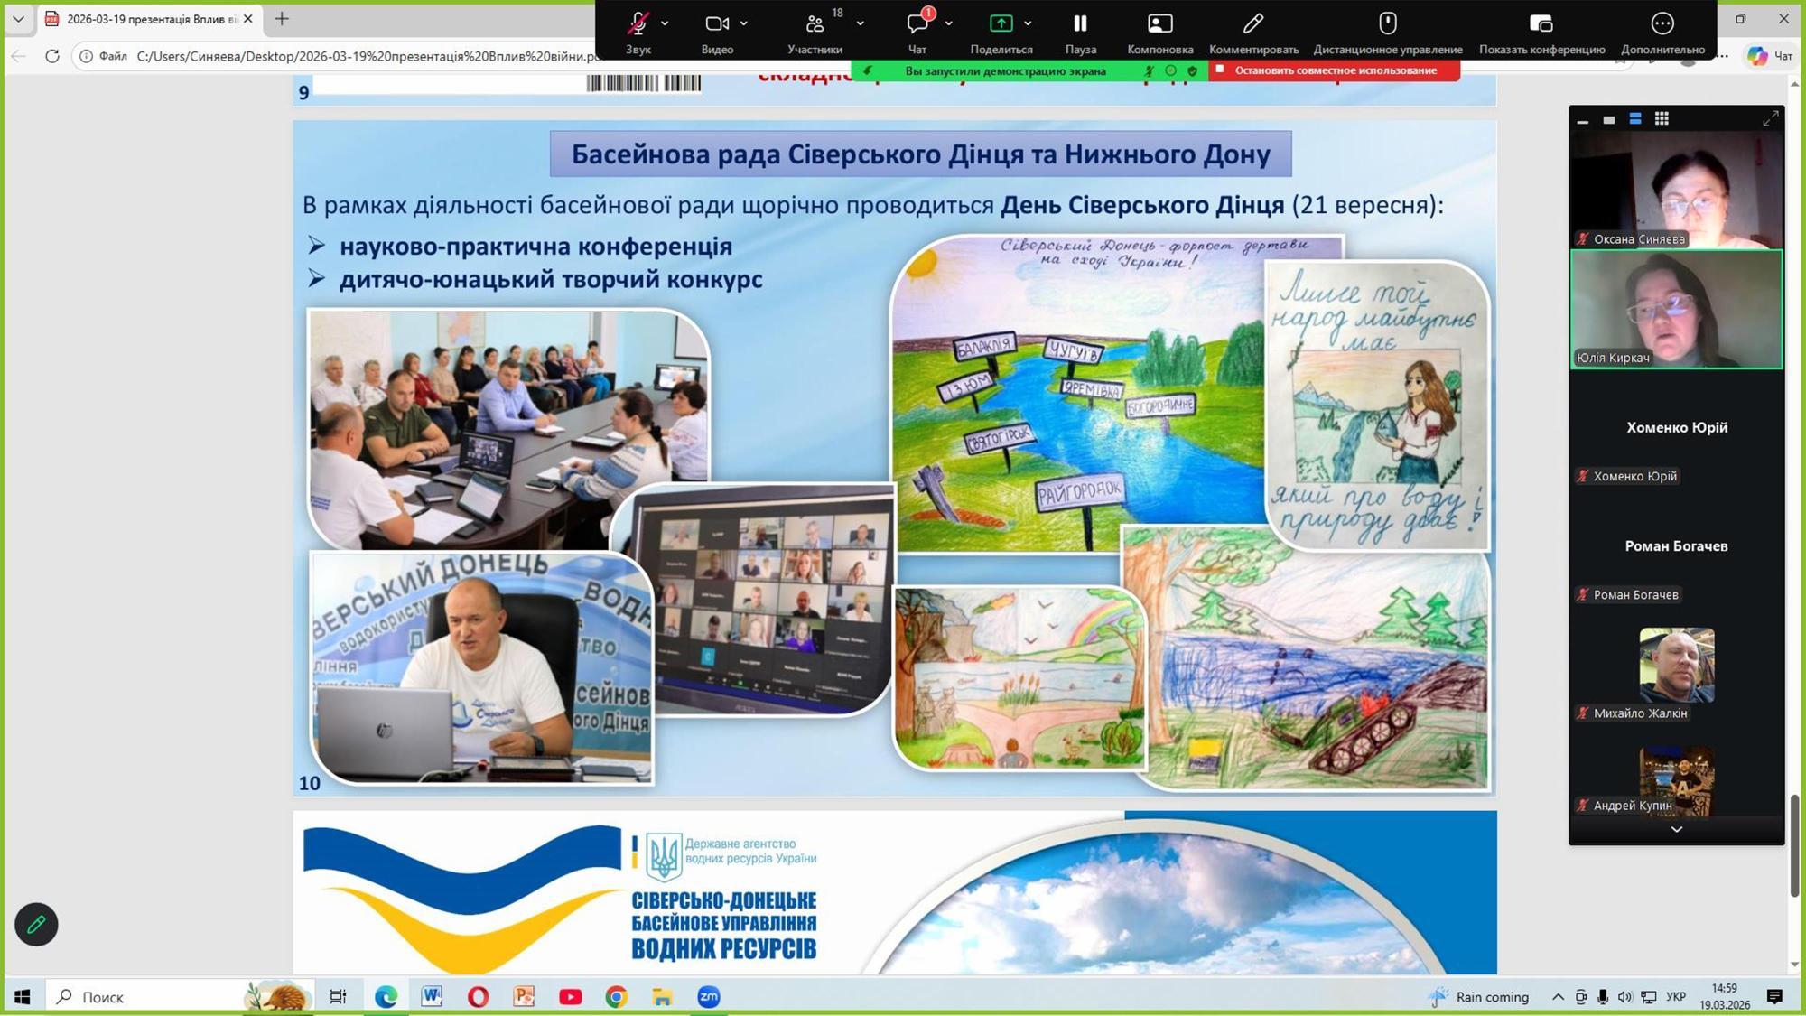Toggle camera with the Видео button

(x=717, y=24)
